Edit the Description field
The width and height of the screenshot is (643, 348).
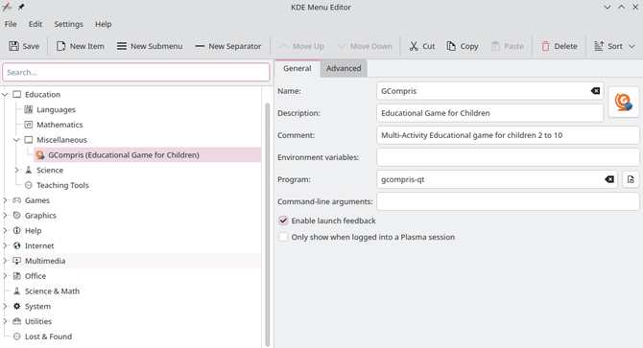(x=490, y=113)
